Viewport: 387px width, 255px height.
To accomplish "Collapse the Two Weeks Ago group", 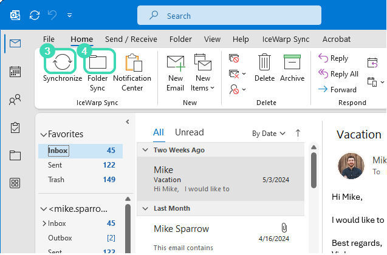I will coord(145,150).
